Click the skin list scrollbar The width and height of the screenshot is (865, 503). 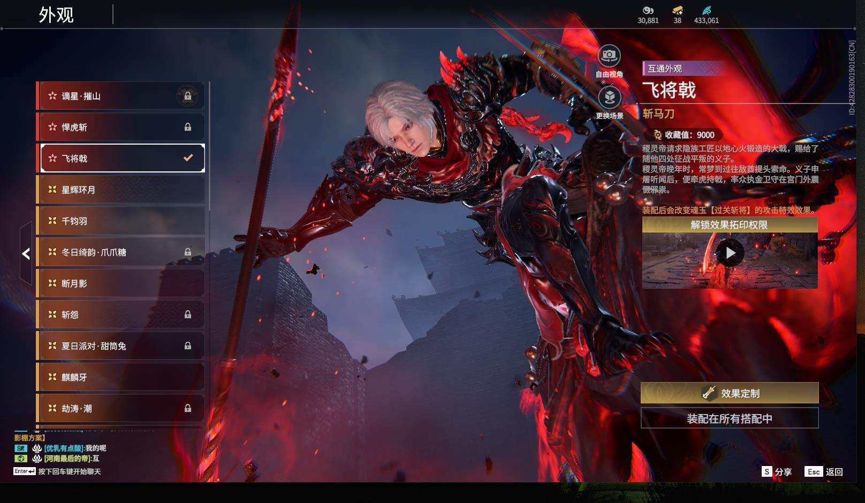pos(209,146)
